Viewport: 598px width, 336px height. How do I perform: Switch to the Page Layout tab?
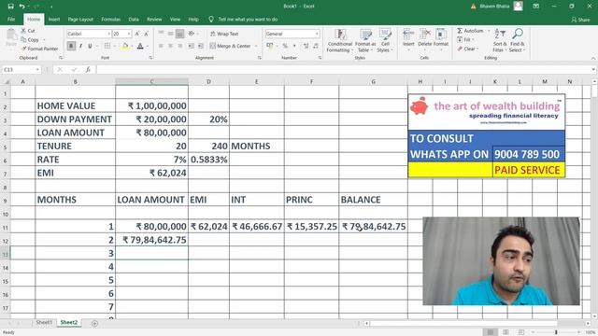(x=80, y=19)
